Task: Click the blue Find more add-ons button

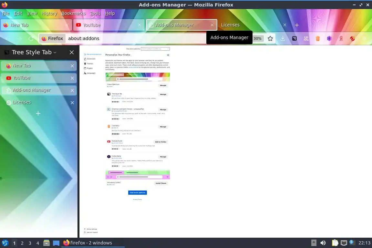Action: [137, 192]
